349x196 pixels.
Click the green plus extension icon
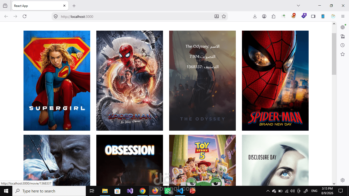click(x=283, y=16)
